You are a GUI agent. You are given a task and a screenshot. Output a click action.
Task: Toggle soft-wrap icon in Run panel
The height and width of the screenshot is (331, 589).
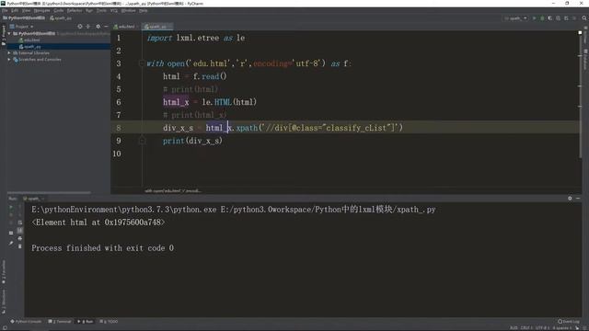(20, 223)
